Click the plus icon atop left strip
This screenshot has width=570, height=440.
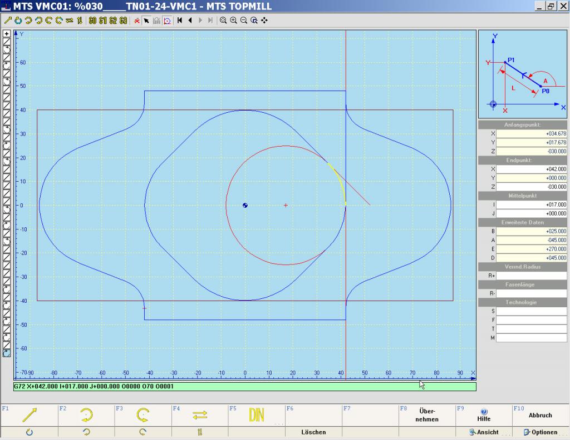coord(7,34)
